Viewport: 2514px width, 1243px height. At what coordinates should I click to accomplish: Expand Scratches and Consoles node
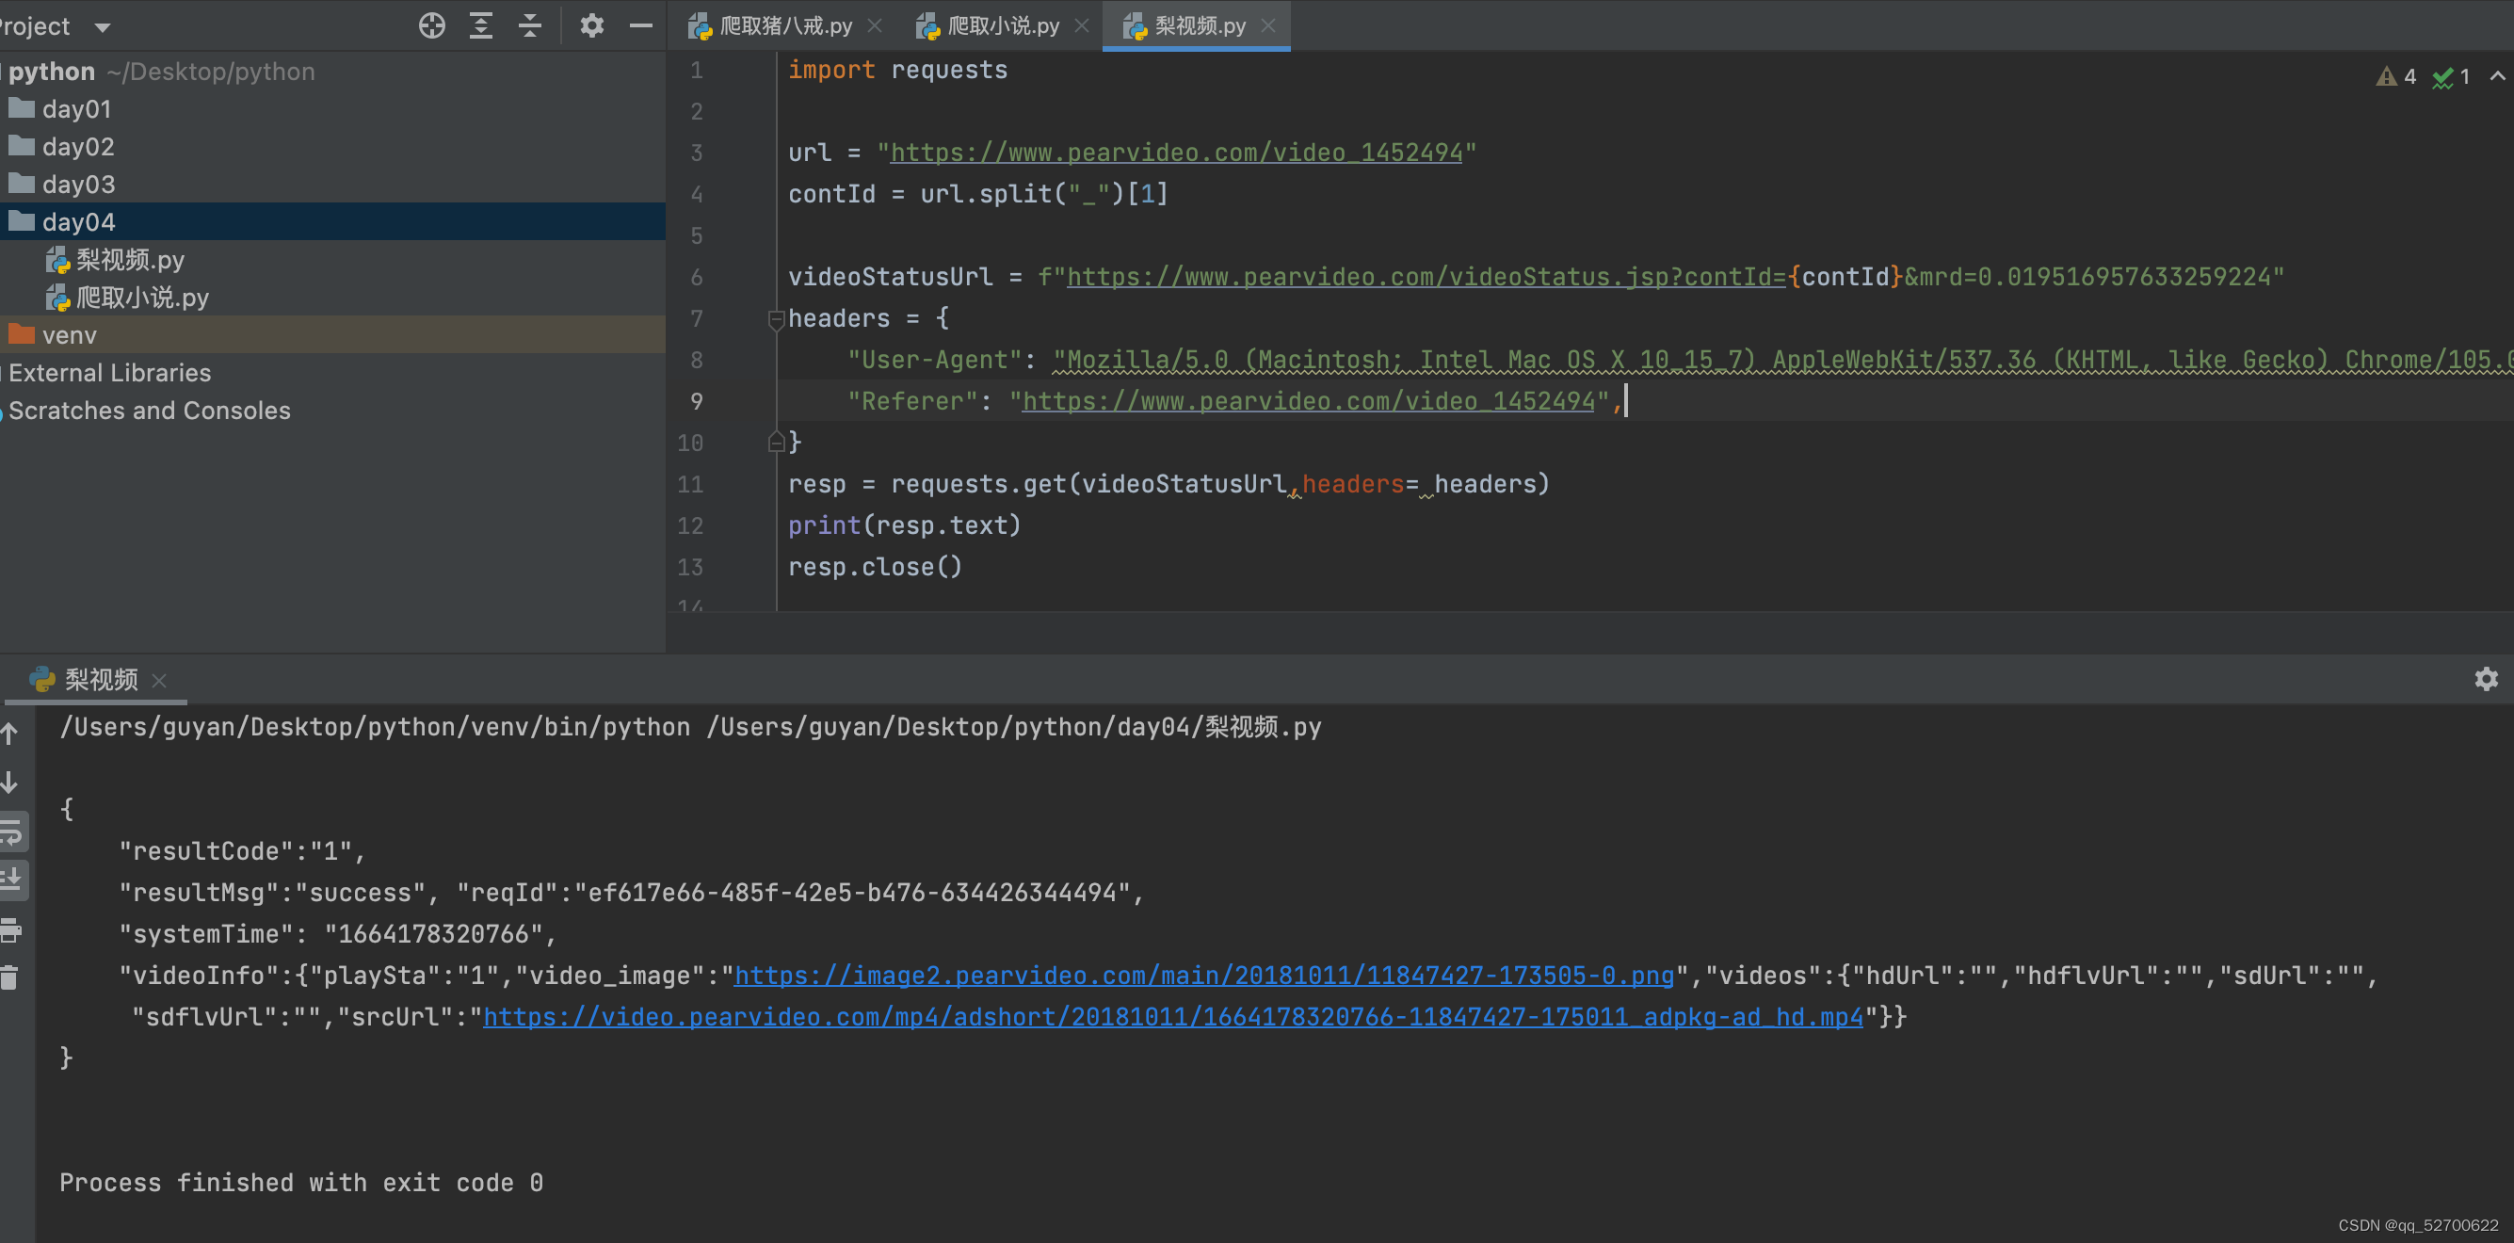pyautogui.click(x=331, y=410)
